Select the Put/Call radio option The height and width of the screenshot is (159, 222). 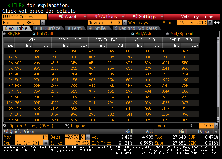tap(34, 34)
